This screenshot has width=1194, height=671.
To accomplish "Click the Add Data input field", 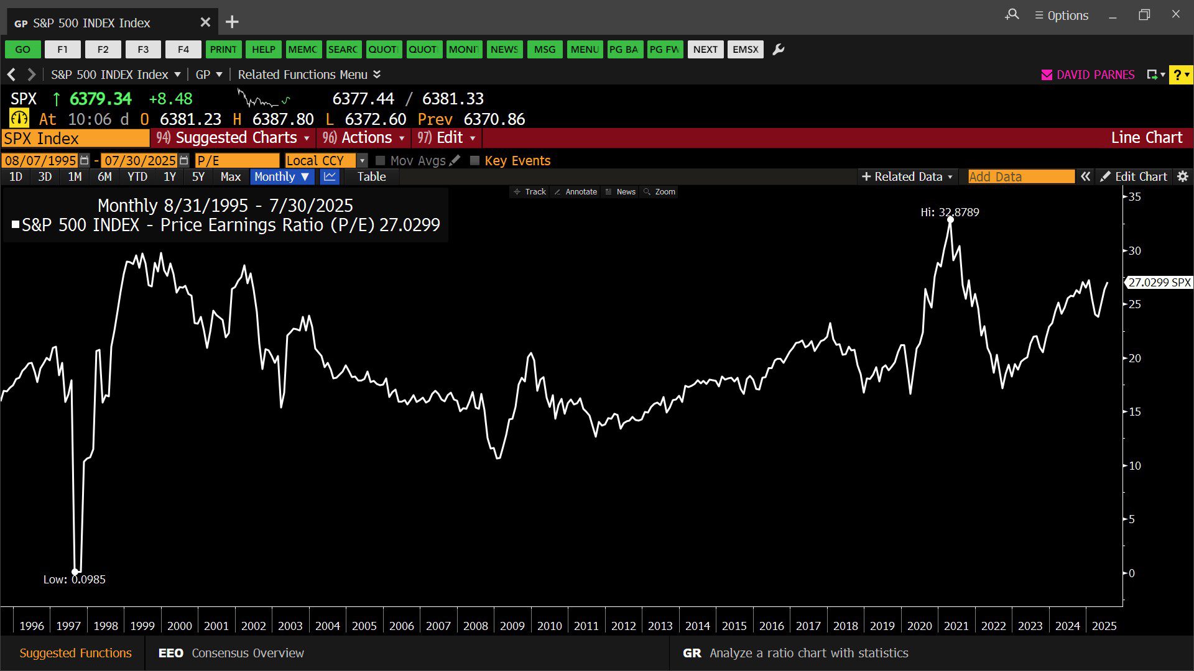I will (1021, 176).
